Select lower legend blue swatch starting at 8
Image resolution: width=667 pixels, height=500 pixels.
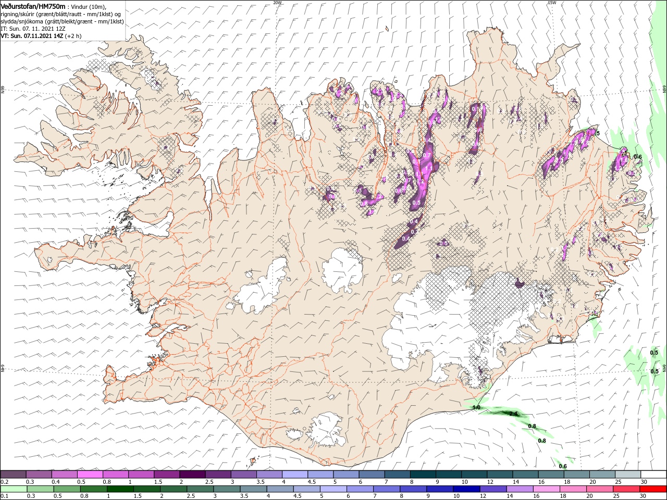click(413, 489)
